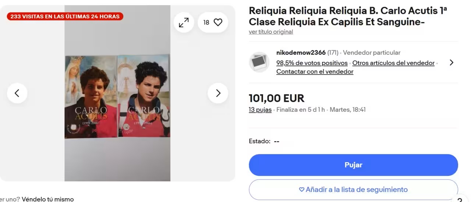Open seller details chevron arrow

451,62
